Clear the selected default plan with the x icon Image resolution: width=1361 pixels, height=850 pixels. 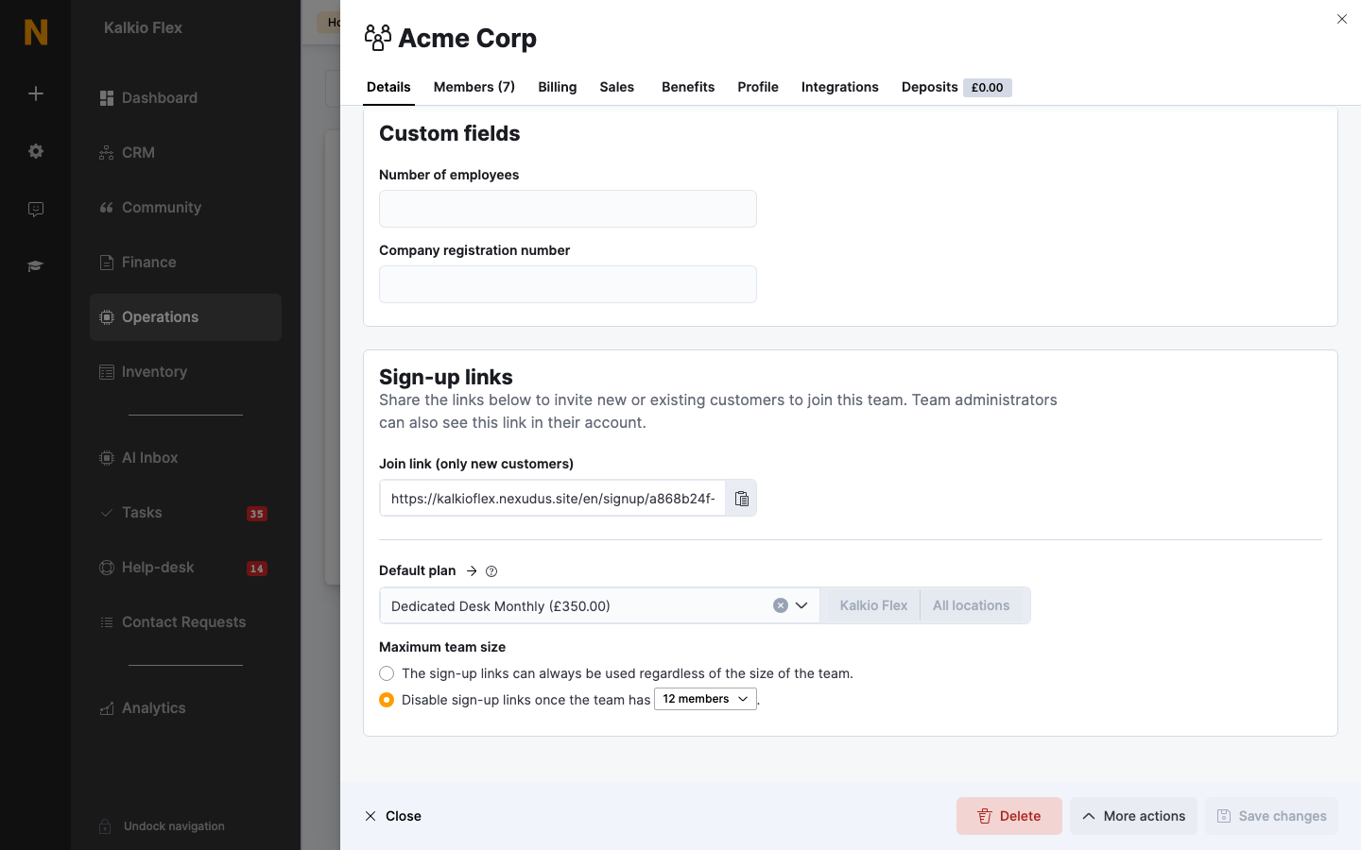(x=781, y=605)
